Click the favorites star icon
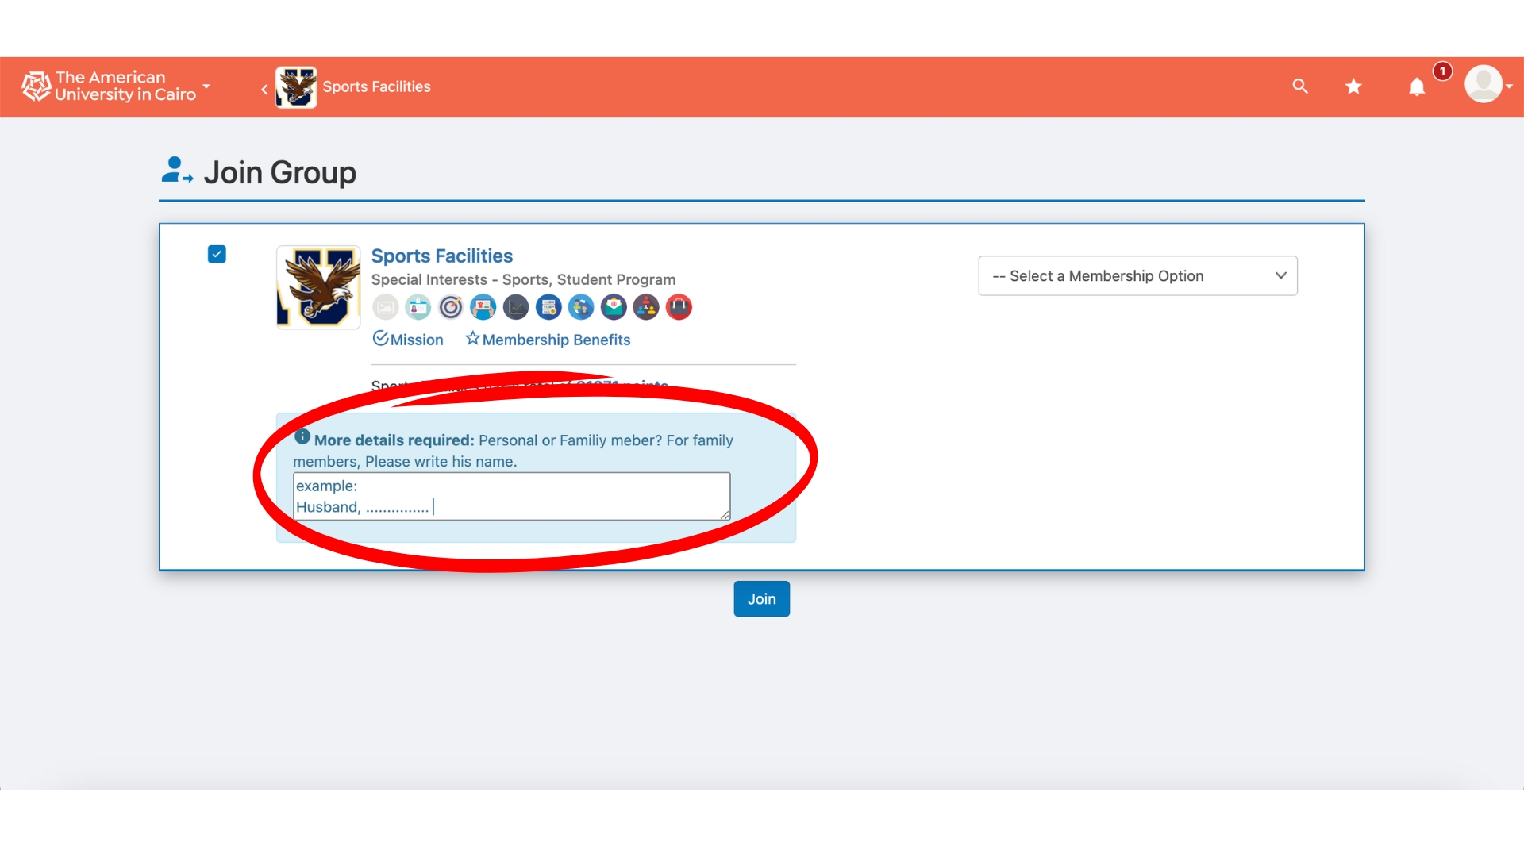Viewport: 1524px width, 857px height. (x=1353, y=86)
